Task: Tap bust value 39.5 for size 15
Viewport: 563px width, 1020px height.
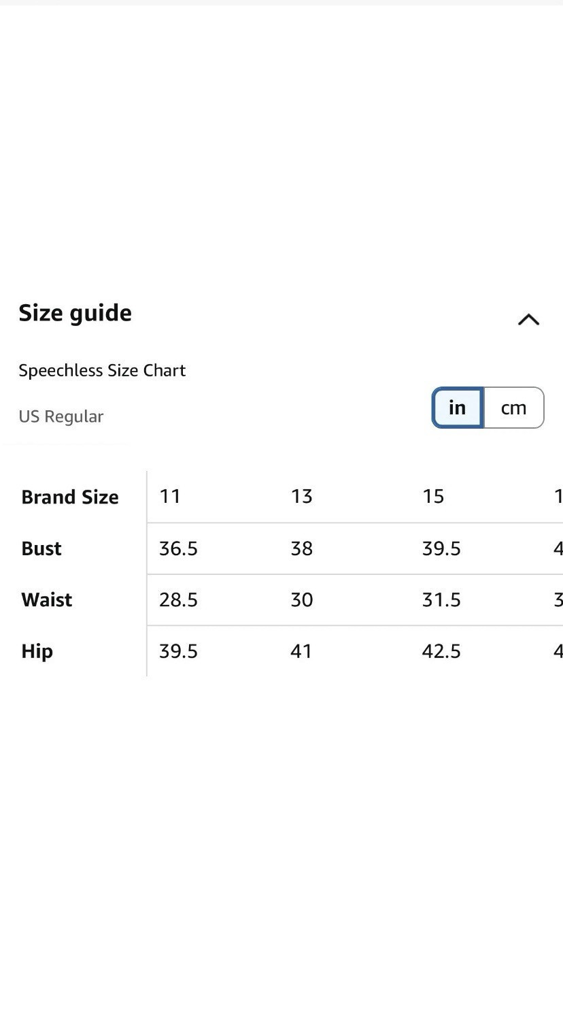Action: [441, 548]
